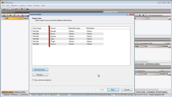Viewport: 172px width, 97px height.
Task: Click the round fourth icon in main toolbar
Action: (22, 9)
